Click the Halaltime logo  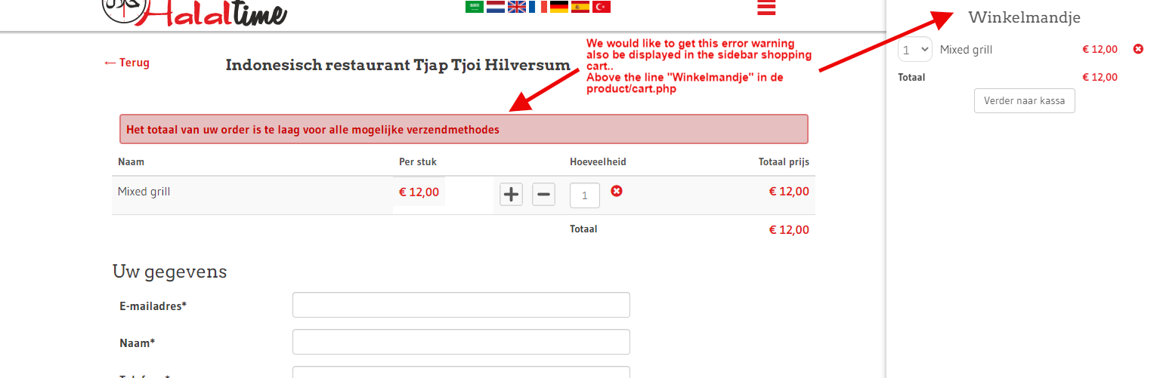point(194,13)
